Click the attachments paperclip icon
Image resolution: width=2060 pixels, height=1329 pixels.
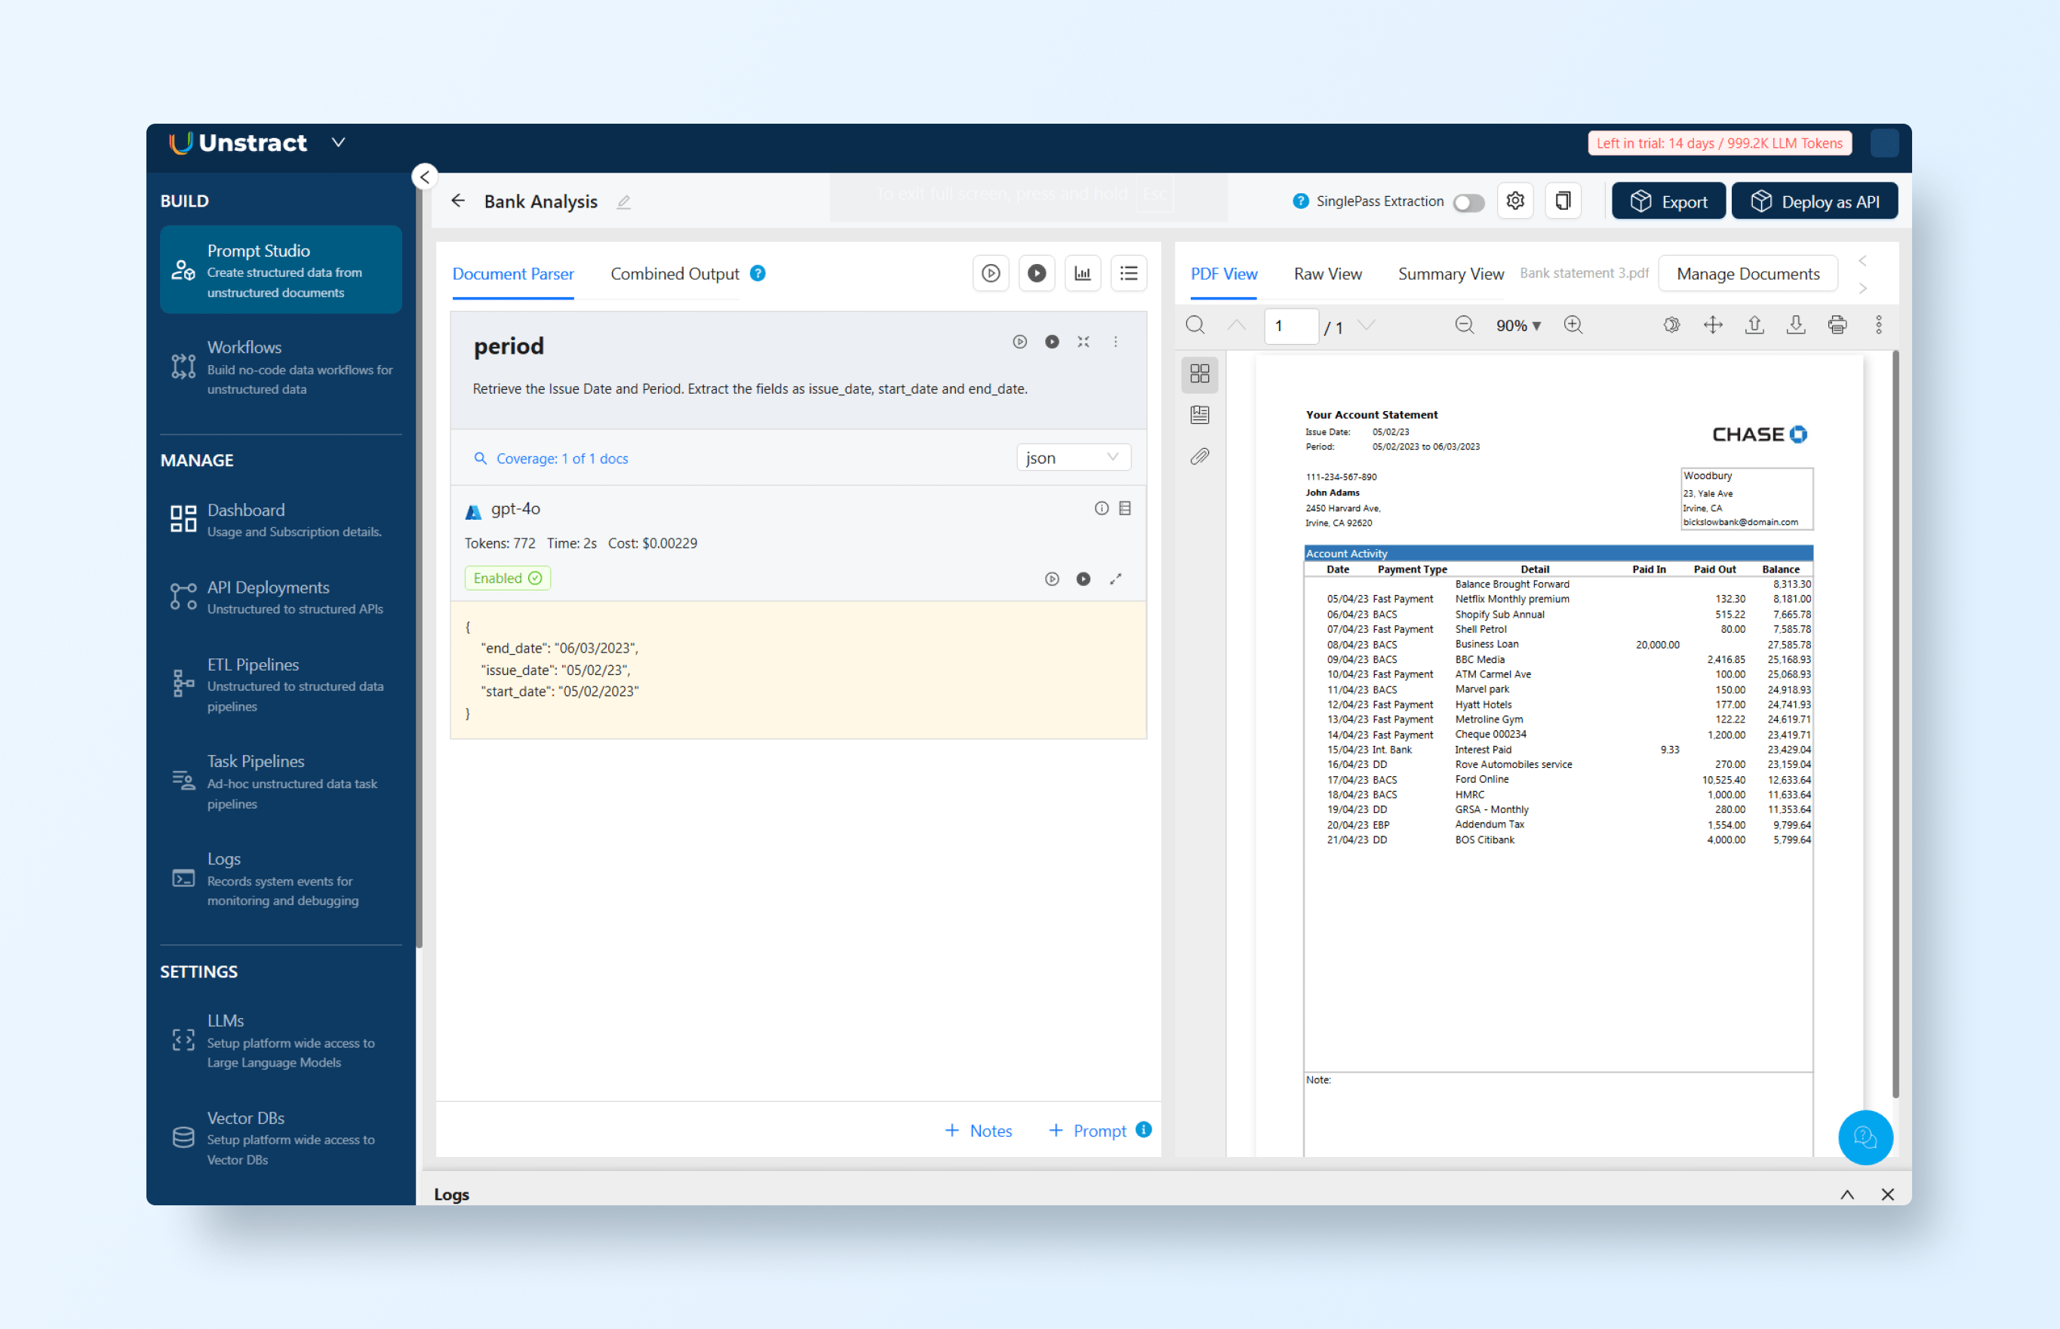tap(1199, 456)
